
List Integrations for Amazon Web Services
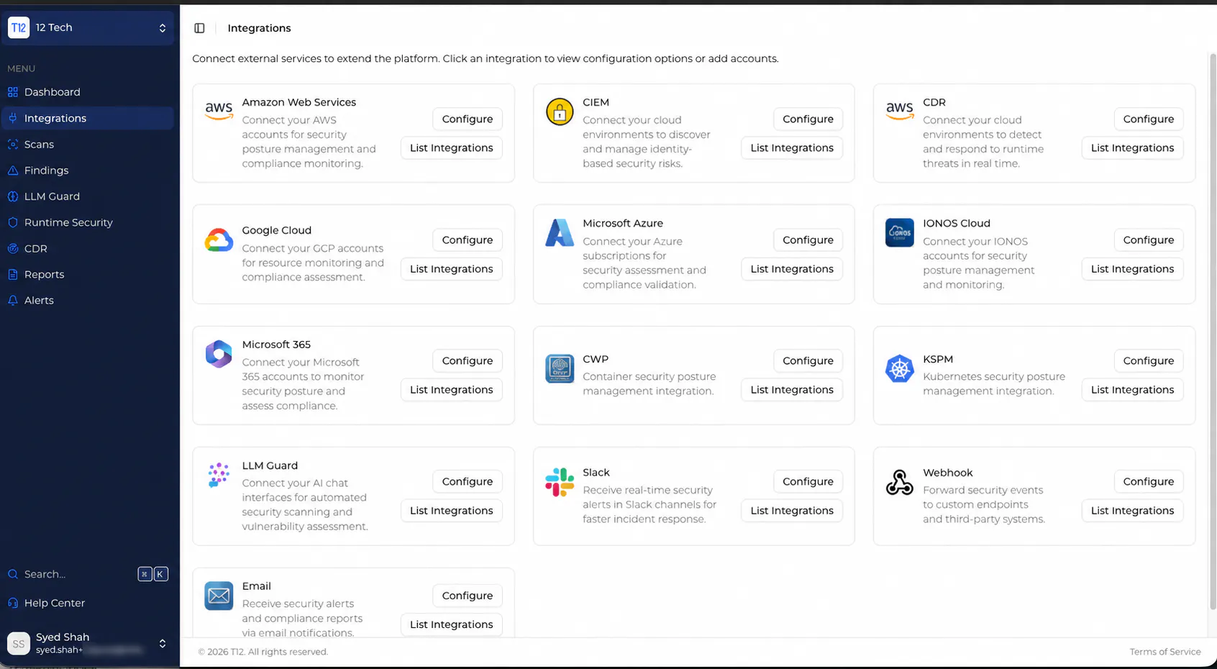point(452,148)
